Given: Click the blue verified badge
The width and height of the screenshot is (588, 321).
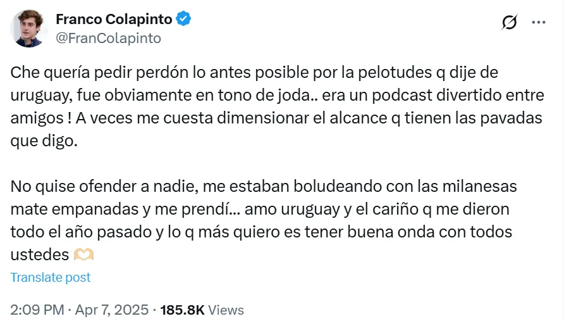Looking at the screenshot, I should [183, 19].
